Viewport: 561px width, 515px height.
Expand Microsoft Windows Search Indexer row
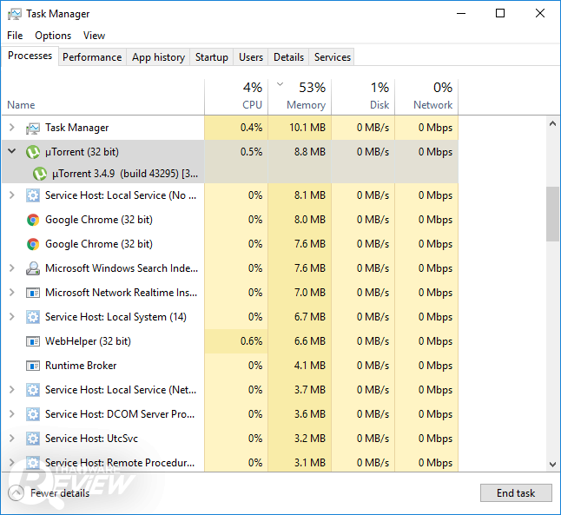pos(12,268)
